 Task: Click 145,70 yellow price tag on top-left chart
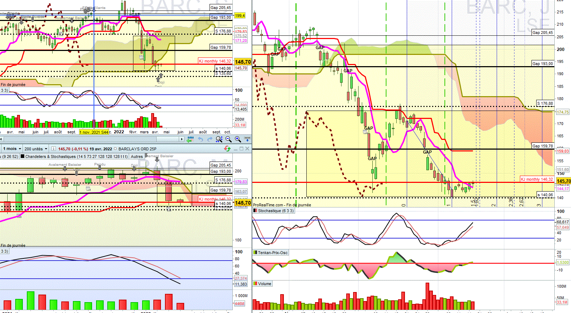pos(243,62)
